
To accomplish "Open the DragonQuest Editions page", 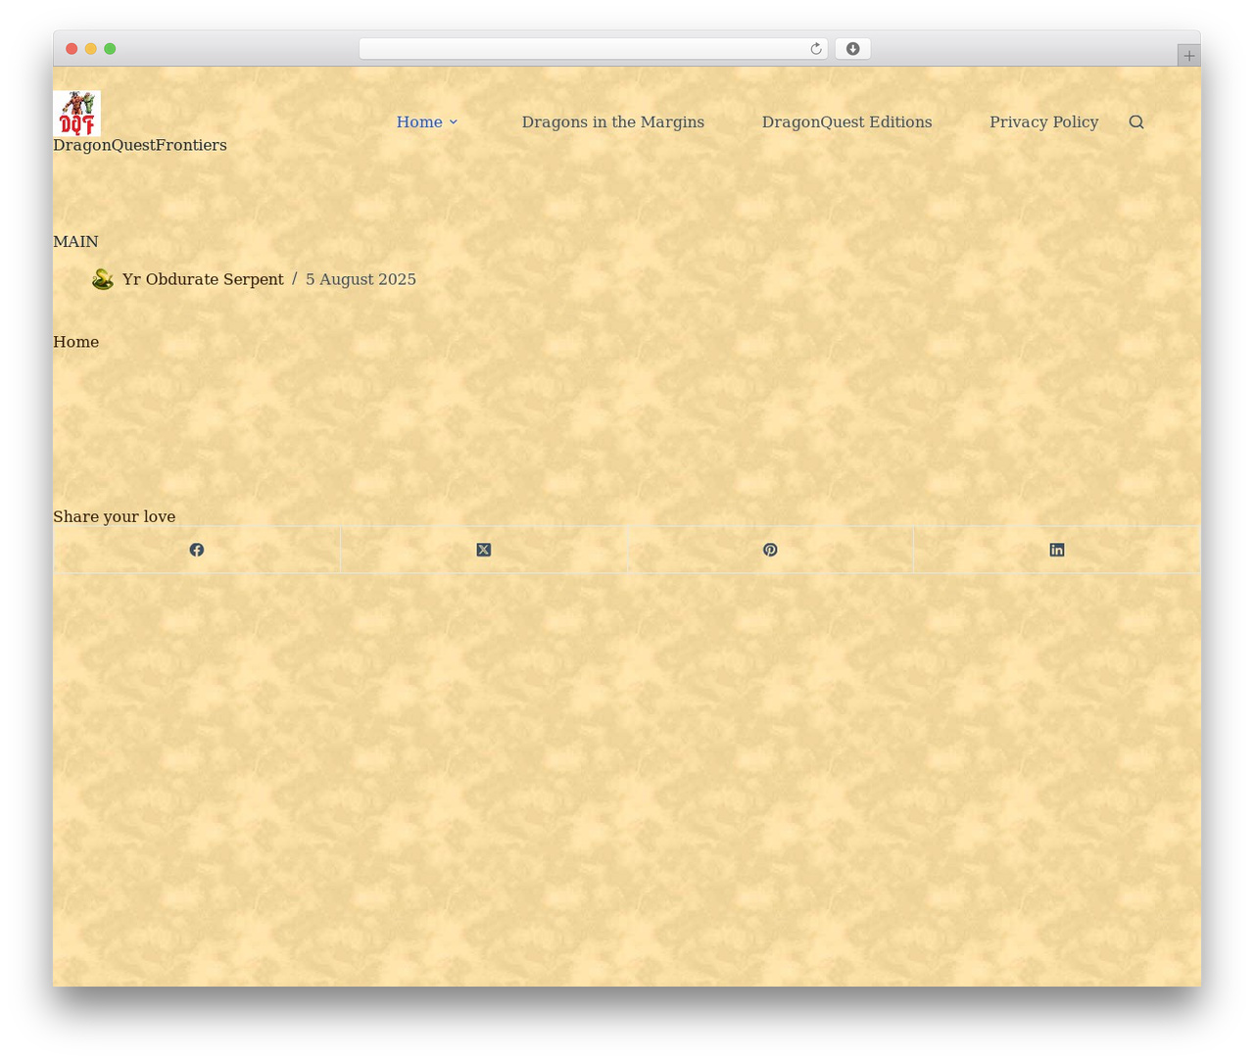I will 847,121.
